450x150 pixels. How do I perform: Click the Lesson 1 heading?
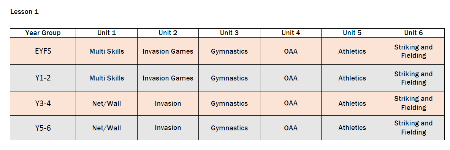pos(24,12)
